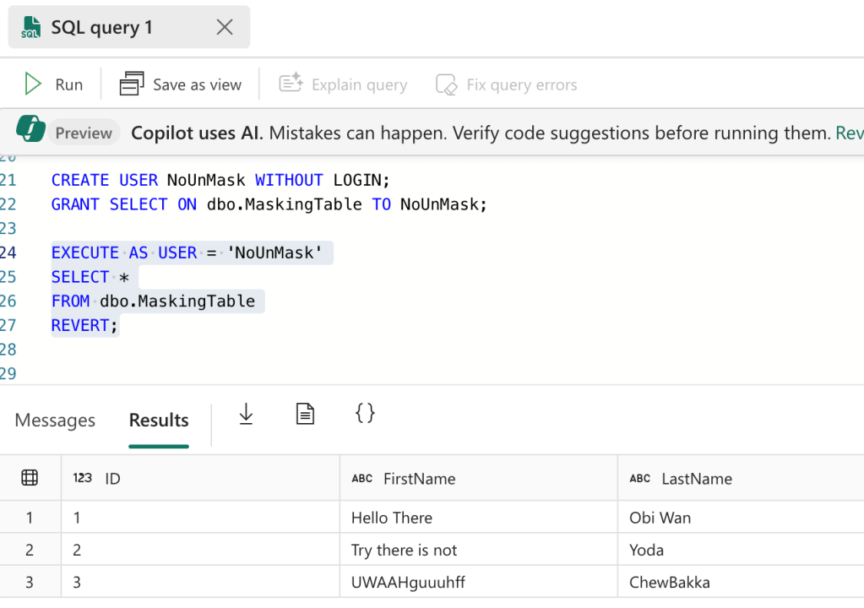Screen dimensions: 864x608
Task: Click the Save as view icon
Action: 132,84
